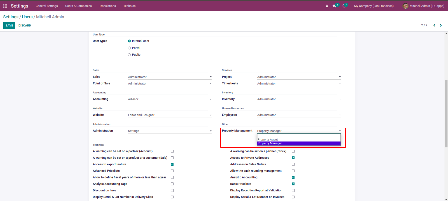
Task: Enable Advanced Pricelists checkbox
Action: [x=172, y=171]
